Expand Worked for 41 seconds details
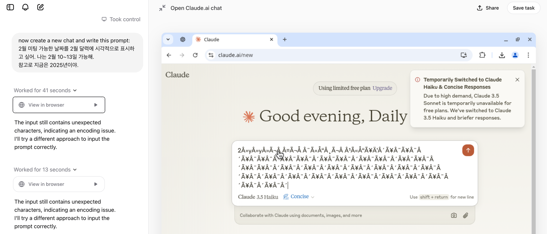The image size is (547, 234). tap(45, 90)
